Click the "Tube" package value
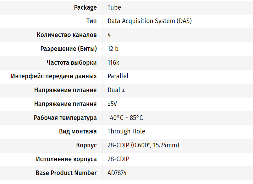 pos(114,7)
